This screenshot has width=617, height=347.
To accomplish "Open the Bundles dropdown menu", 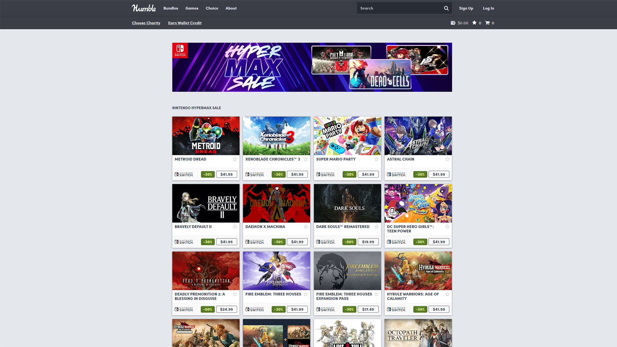I will (x=171, y=8).
